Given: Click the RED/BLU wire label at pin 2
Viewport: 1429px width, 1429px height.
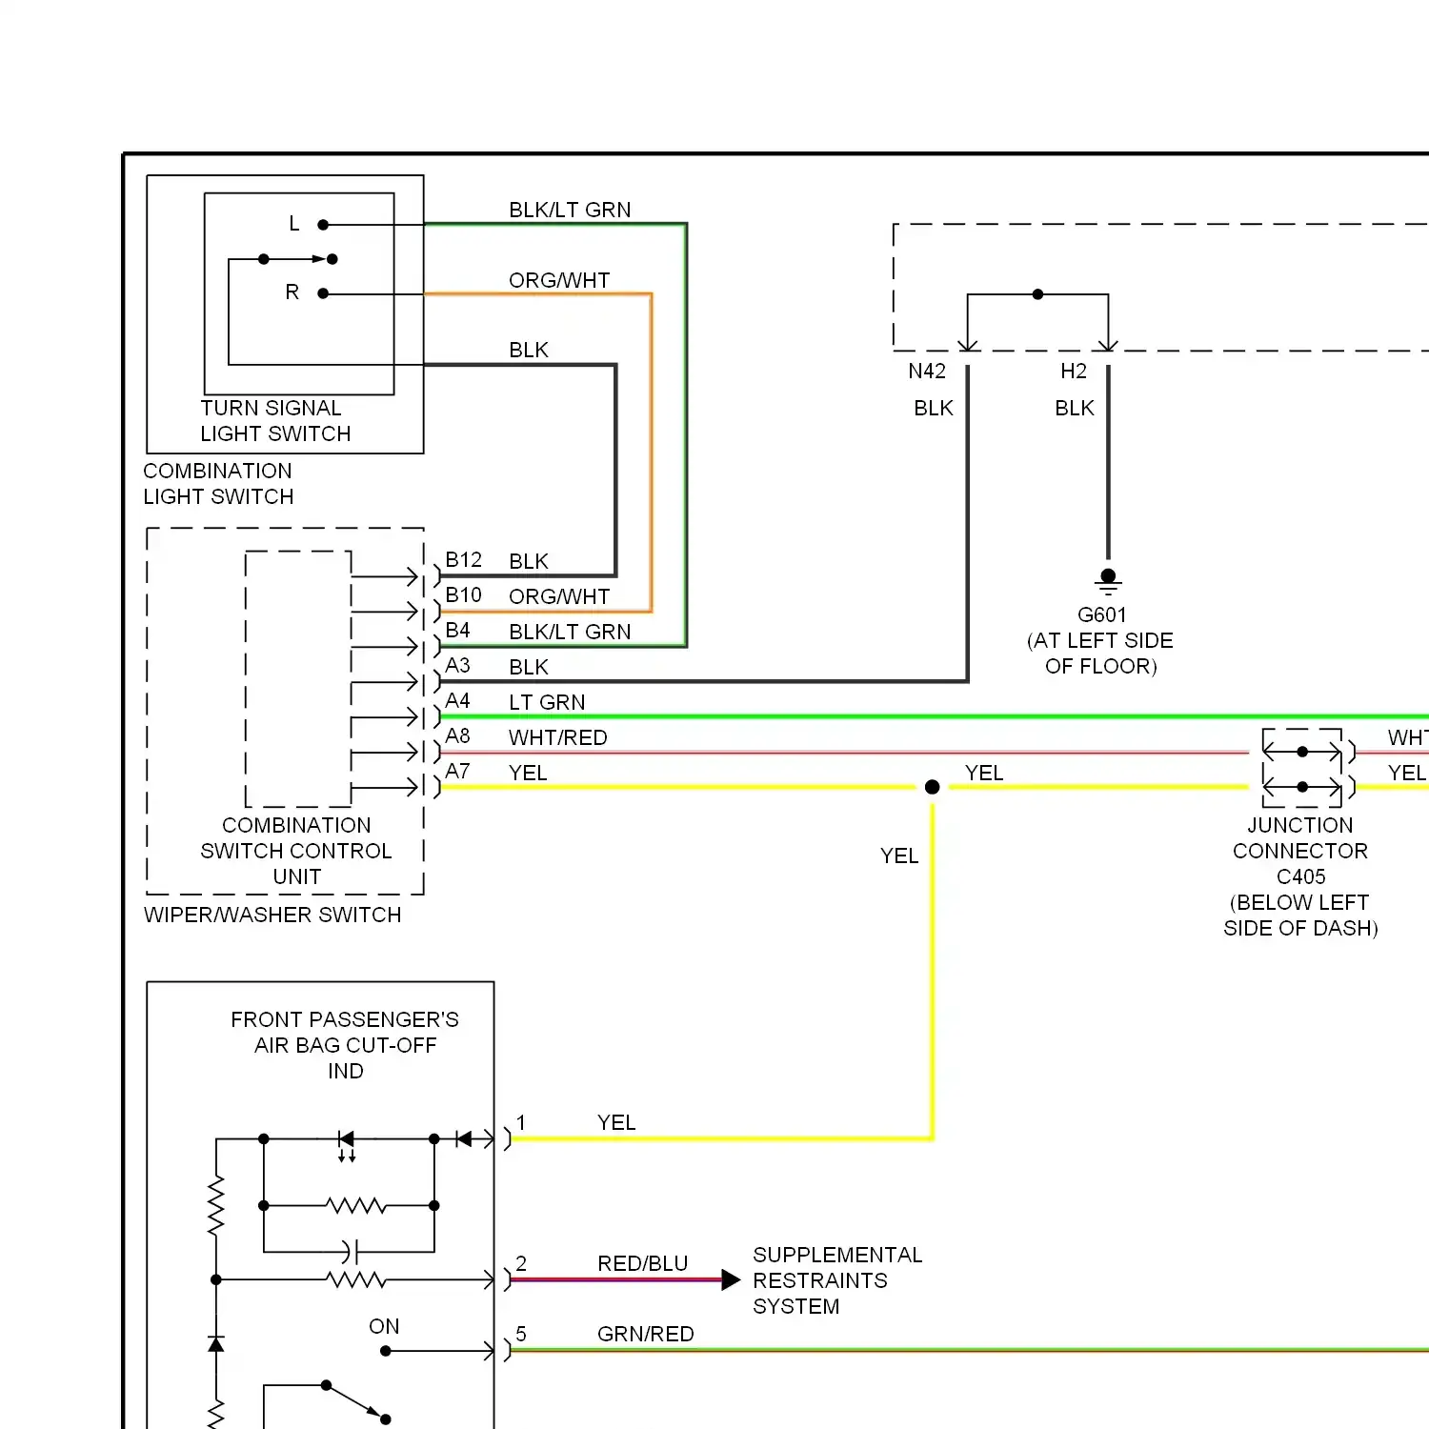Looking at the screenshot, I should coord(642,1263).
